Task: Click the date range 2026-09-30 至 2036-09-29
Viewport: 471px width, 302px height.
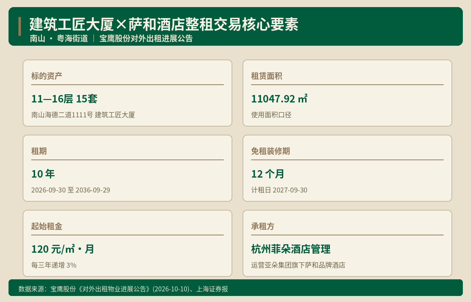Action: (71, 190)
